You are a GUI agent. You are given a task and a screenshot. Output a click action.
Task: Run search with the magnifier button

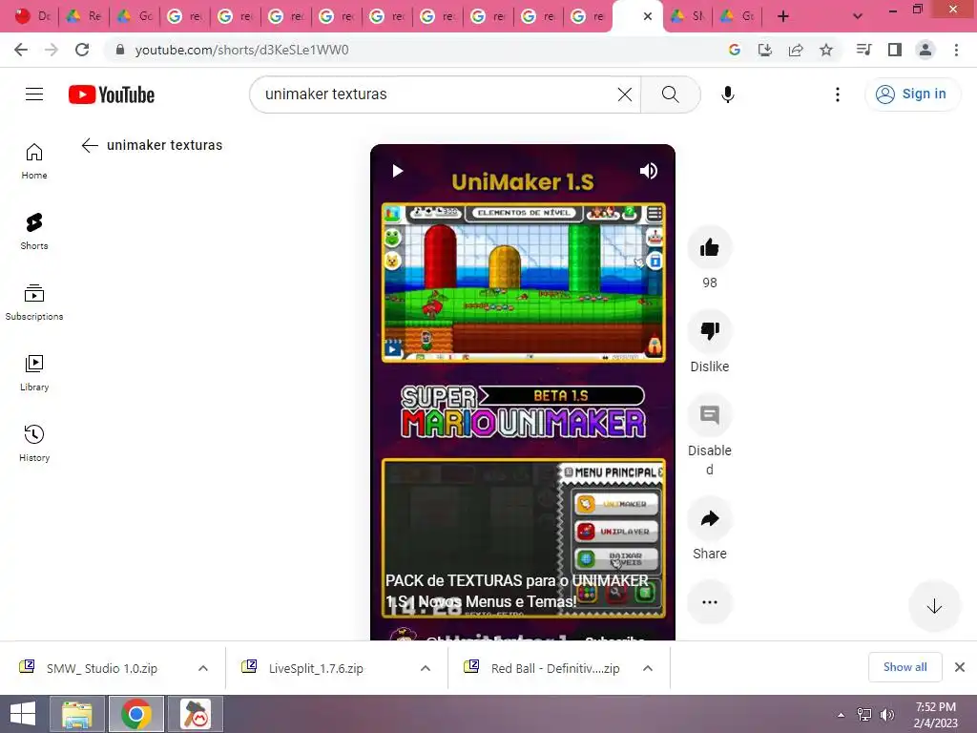coord(671,94)
